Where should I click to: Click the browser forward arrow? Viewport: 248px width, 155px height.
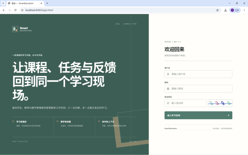tap(10, 10)
